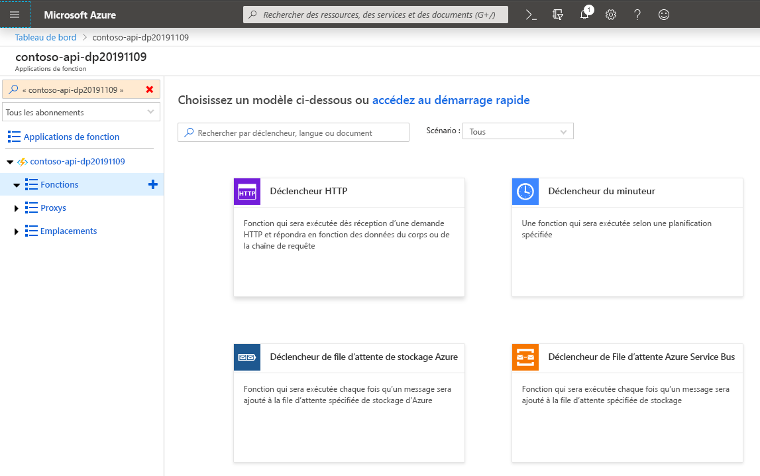Open Azure Cloud Shell from the top bar
760x476 pixels.
point(531,14)
